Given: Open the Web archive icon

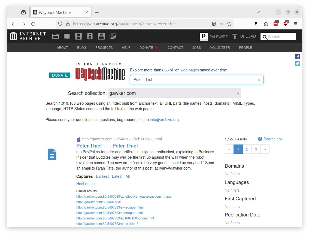Looking at the screenshot, I should coord(56,36).
